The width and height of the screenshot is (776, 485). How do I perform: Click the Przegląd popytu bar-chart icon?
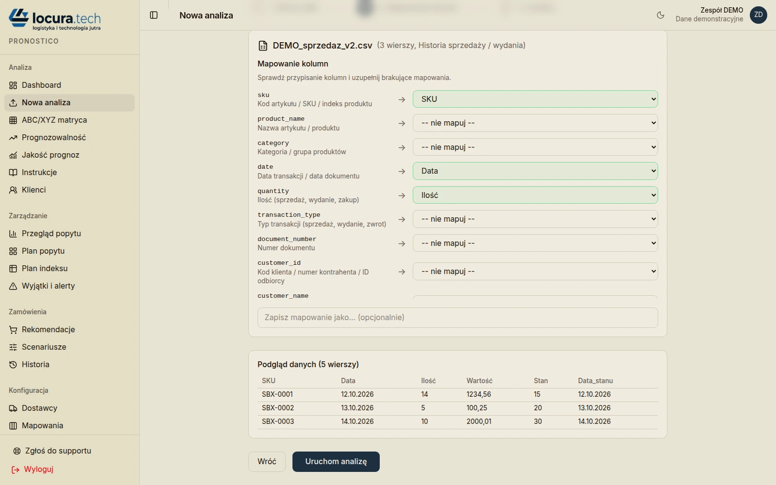pyautogui.click(x=13, y=234)
